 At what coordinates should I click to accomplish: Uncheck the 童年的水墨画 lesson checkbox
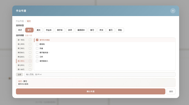[37, 40]
